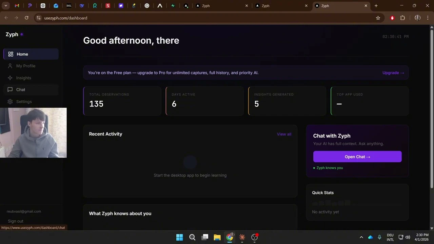Screen dimensions: 434x244
Task: Open the teal R browser tab
Action: pyautogui.click(x=95, y=6)
